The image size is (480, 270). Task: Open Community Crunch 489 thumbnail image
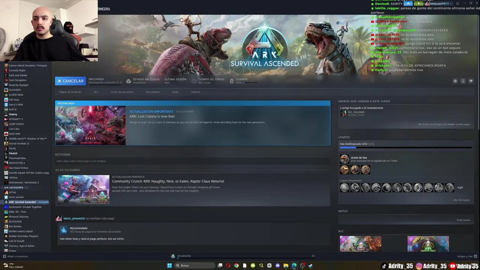tap(84, 189)
